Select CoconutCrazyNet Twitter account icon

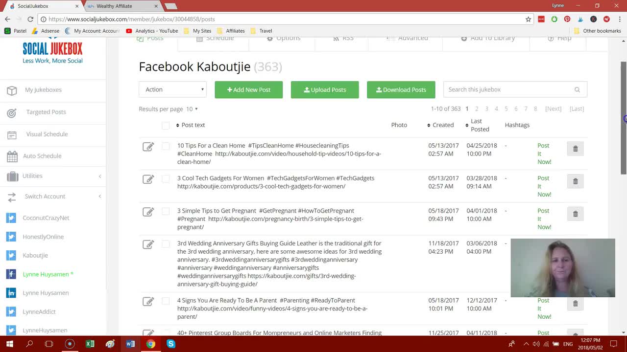coord(11,218)
